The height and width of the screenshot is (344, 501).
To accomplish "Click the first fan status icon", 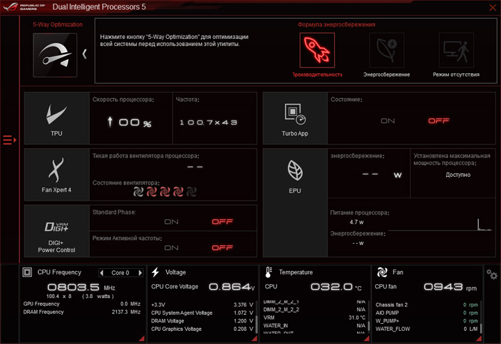I will (138, 191).
